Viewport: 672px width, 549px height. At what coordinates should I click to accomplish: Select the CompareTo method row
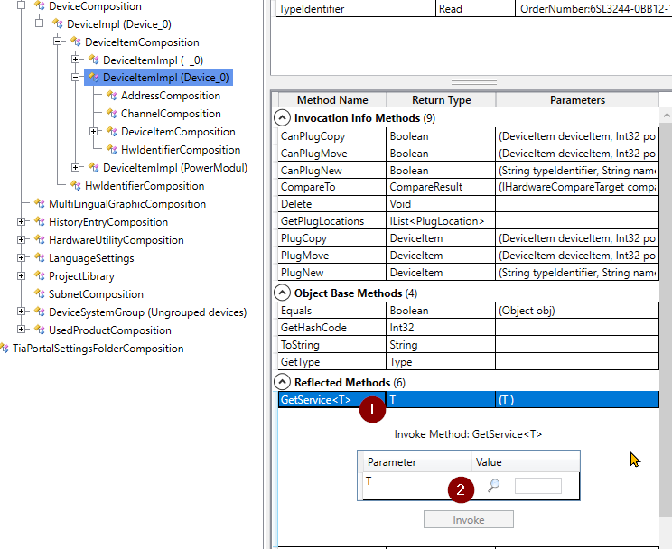tap(469, 187)
